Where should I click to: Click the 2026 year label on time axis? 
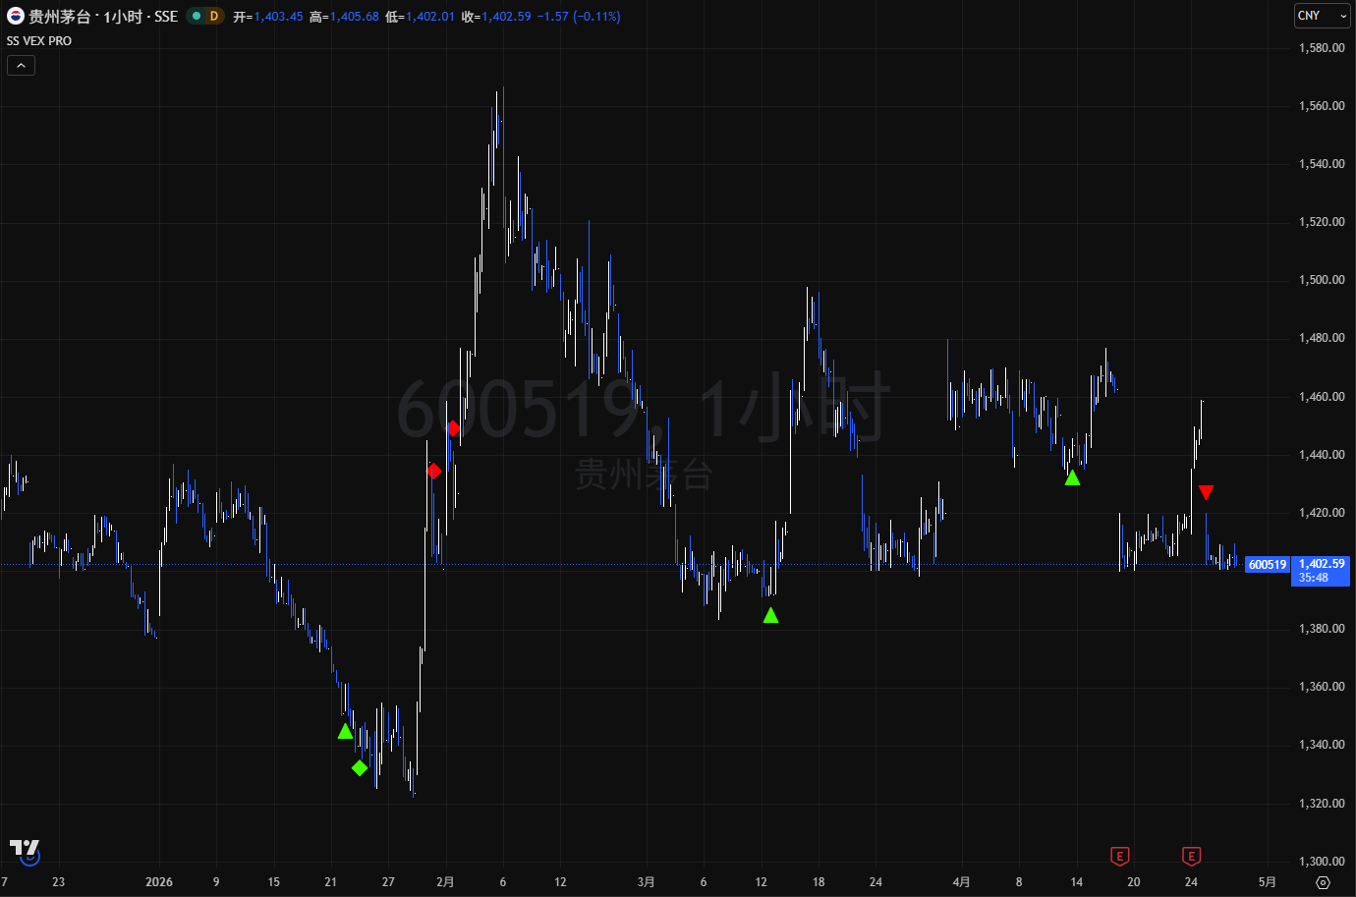159,882
